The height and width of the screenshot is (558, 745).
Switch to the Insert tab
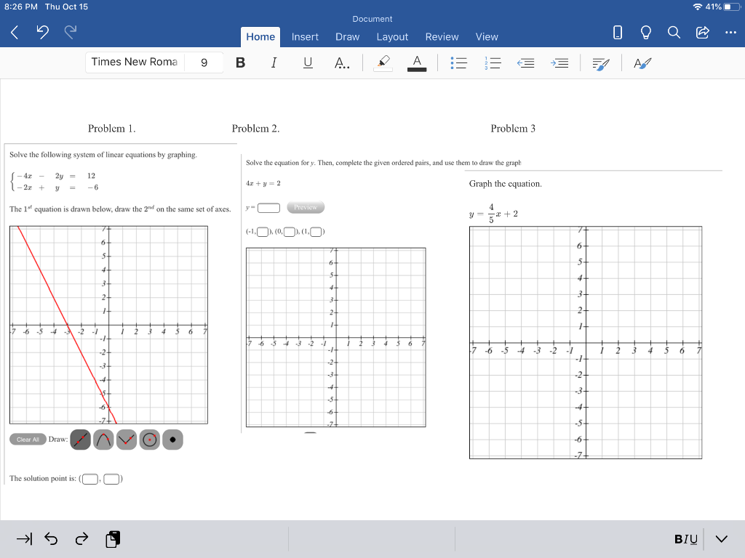(x=305, y=36)
